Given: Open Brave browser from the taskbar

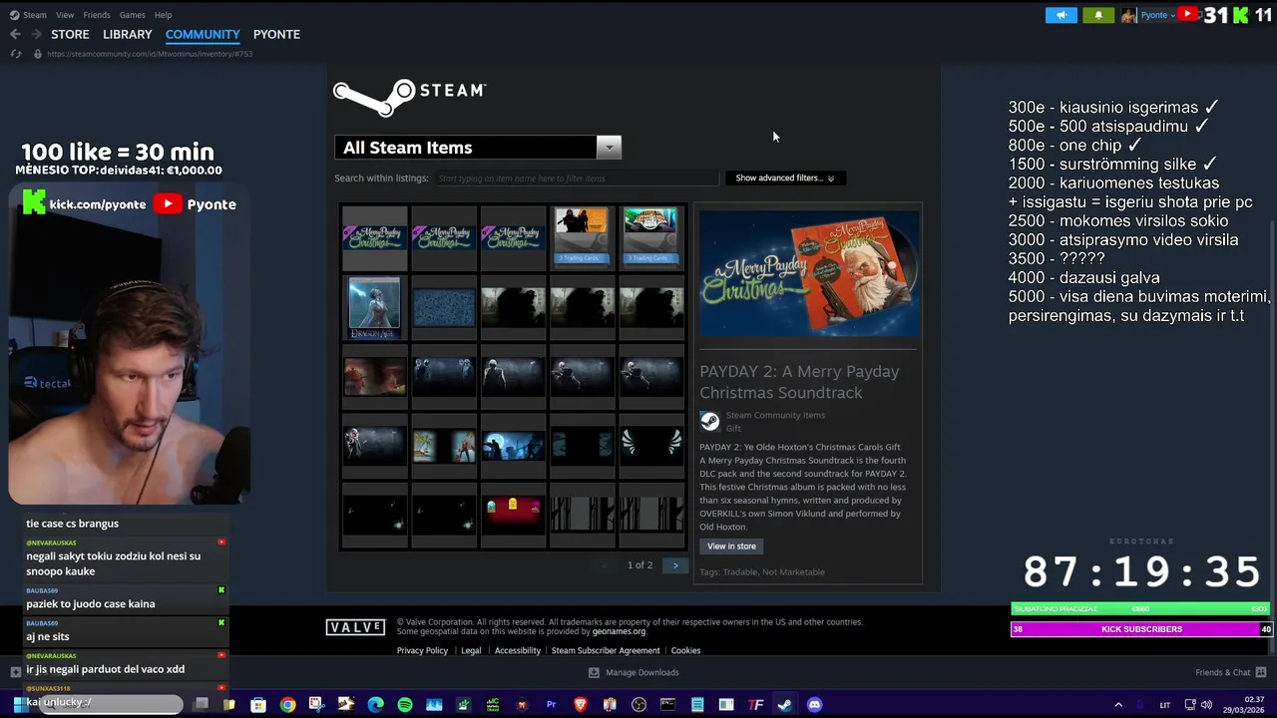Looking at the screenshot, I should pos(581,705).
